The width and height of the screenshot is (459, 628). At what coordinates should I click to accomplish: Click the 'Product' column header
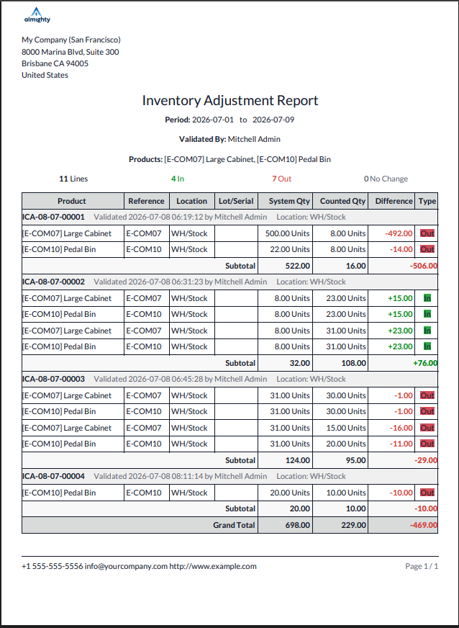point(72,201)
